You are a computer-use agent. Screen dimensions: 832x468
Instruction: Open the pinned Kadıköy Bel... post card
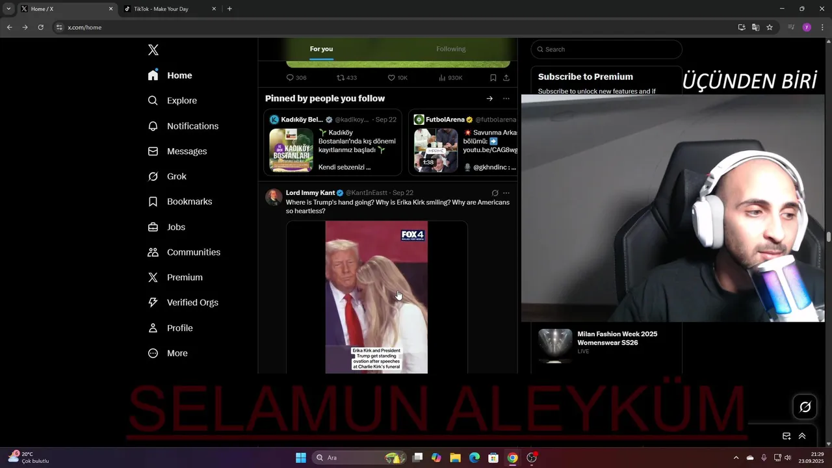click(x=333, y=143)
